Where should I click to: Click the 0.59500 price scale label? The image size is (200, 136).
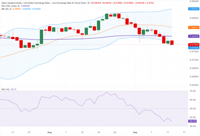tap(194, 18)
